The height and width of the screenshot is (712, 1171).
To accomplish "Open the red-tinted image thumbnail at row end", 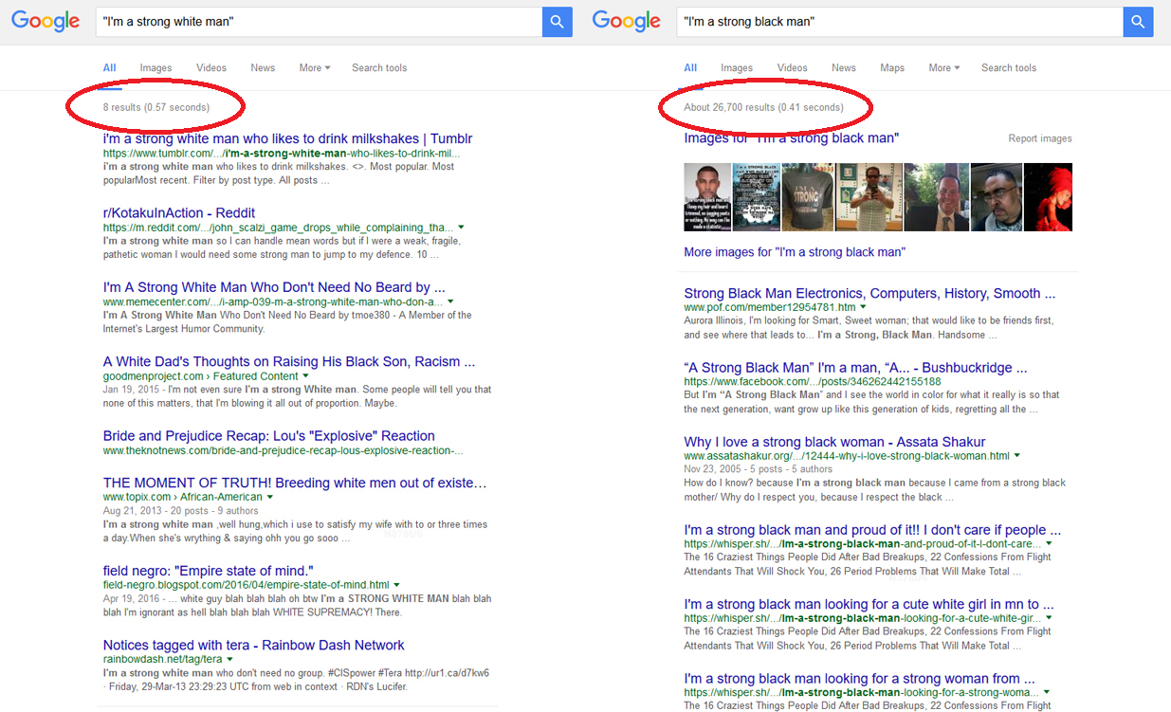I will 1048,197.
